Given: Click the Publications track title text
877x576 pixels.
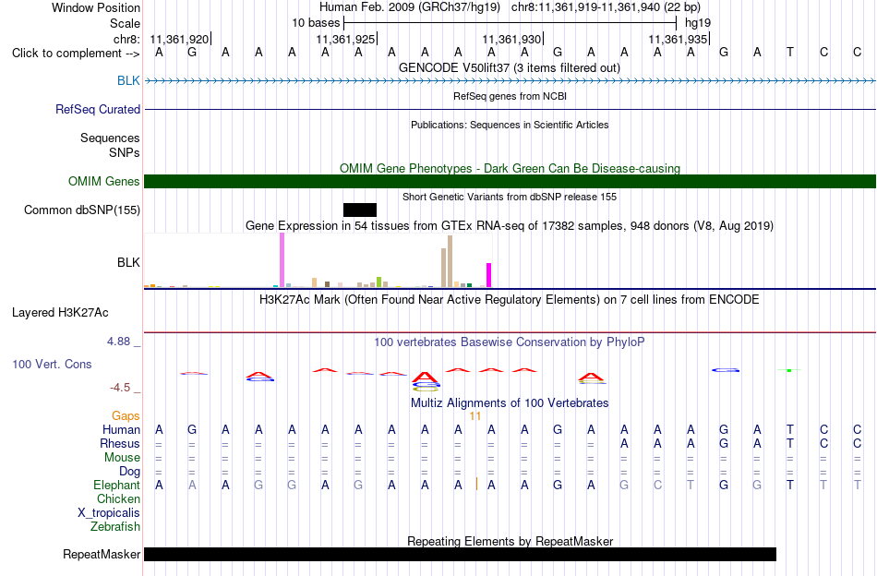Looking at the screenshot, I should [x=510, y=125].
